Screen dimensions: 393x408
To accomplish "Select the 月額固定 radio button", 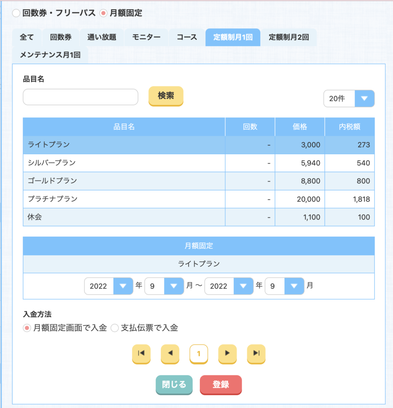I will (x=103, y=13).
